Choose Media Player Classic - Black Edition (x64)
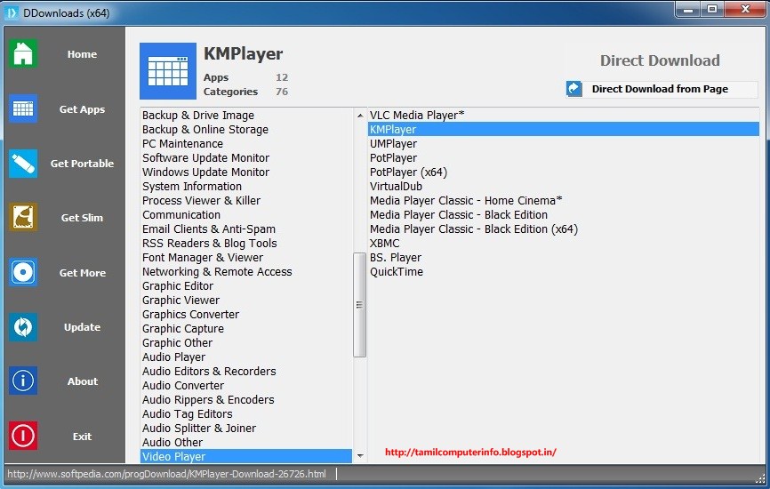The height and width of the screenshot is (489, 770). point(564,229)
